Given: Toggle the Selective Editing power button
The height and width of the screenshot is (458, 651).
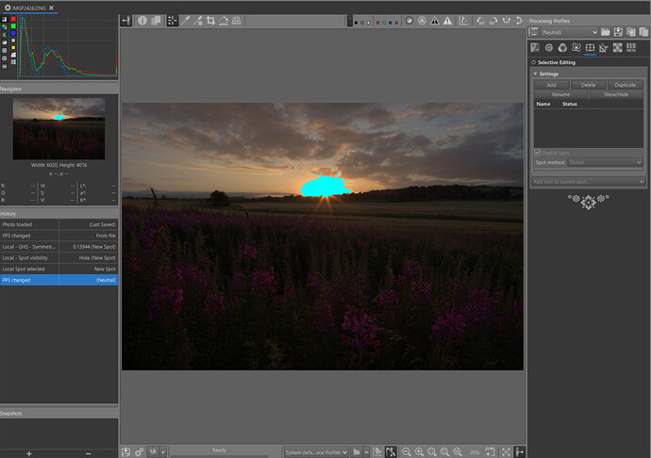Looking at the screenshot, I should pyautogui.click(x=534, y=62).
